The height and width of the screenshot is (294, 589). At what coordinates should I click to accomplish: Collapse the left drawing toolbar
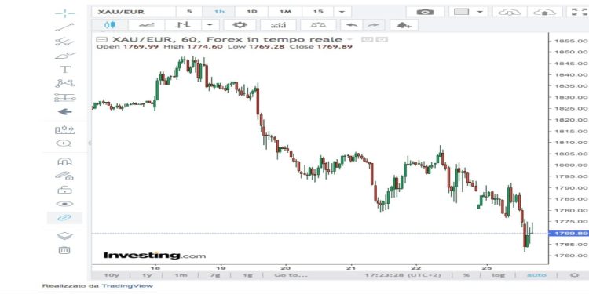click(x=90, y=143)
